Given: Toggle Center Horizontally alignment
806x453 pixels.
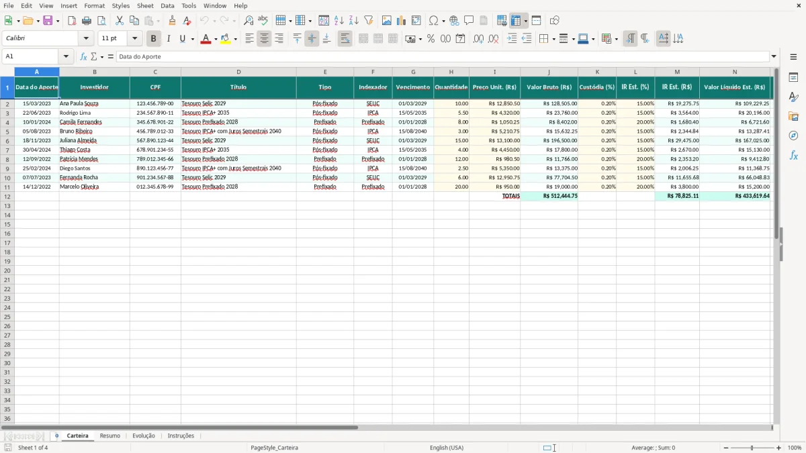Looking at the screenshot, I should point(264,39).
